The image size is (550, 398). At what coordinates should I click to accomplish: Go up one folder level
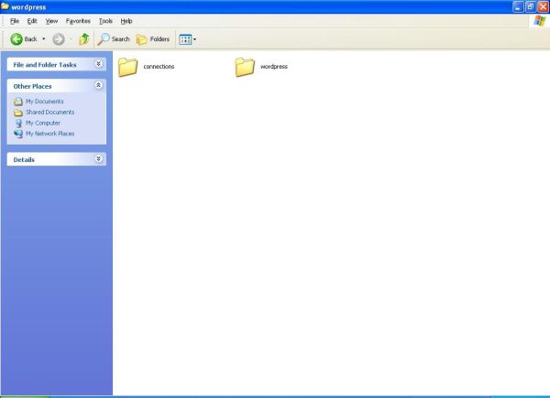click(x=84, y=38)
